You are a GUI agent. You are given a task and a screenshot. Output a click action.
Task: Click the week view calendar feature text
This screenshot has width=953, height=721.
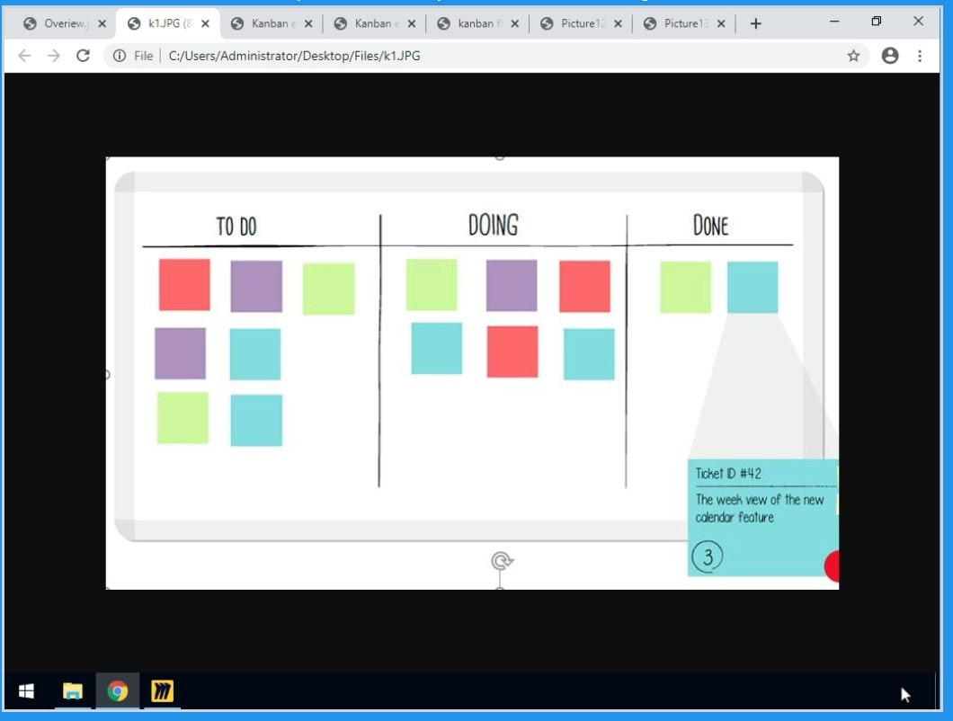coord(760,508)
